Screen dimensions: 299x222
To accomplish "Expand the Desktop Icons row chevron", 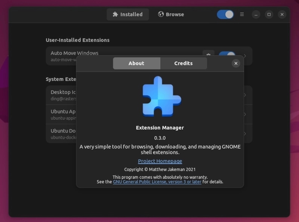I will point(245,95).
